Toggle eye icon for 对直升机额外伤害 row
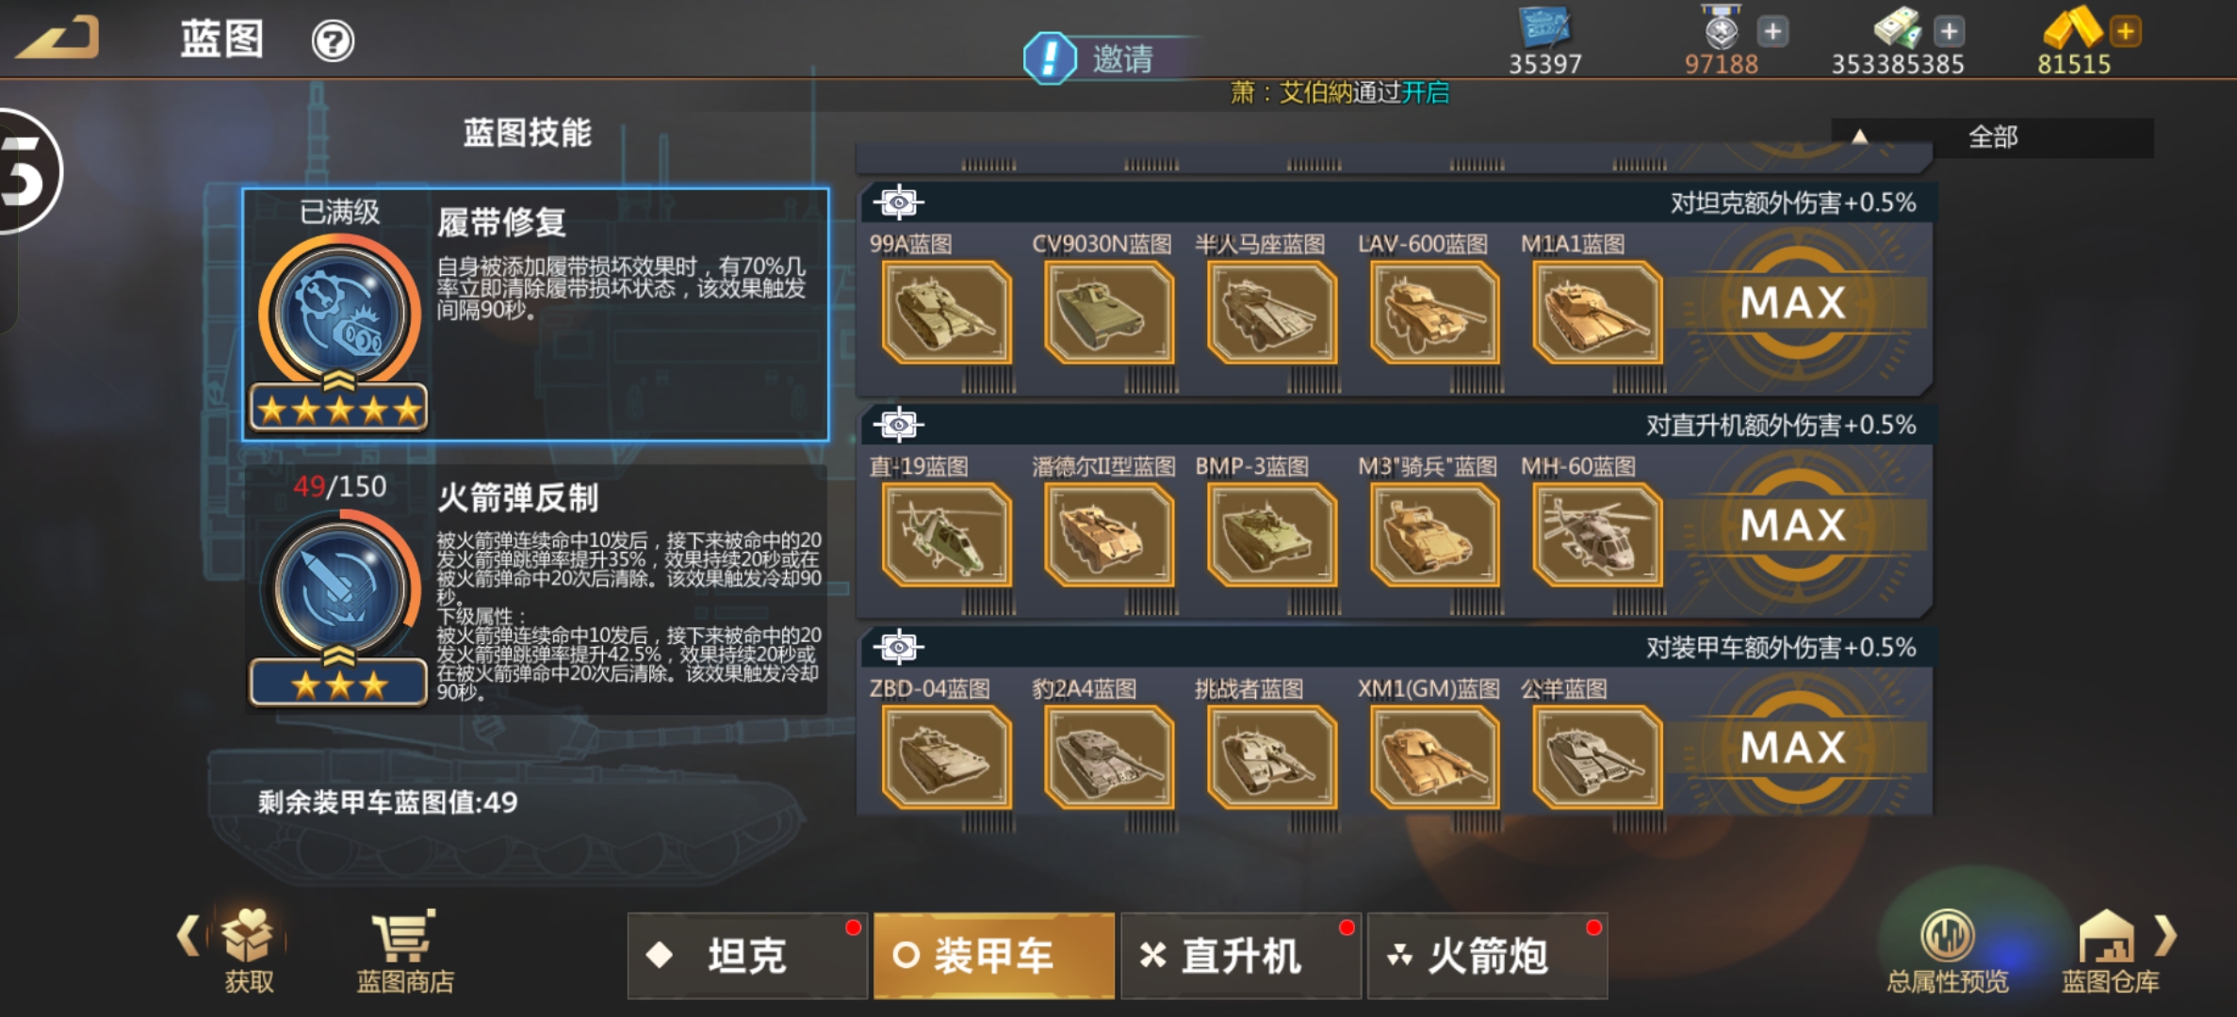Screen dimensions: 2237x1017 click(x=898, y=425)
